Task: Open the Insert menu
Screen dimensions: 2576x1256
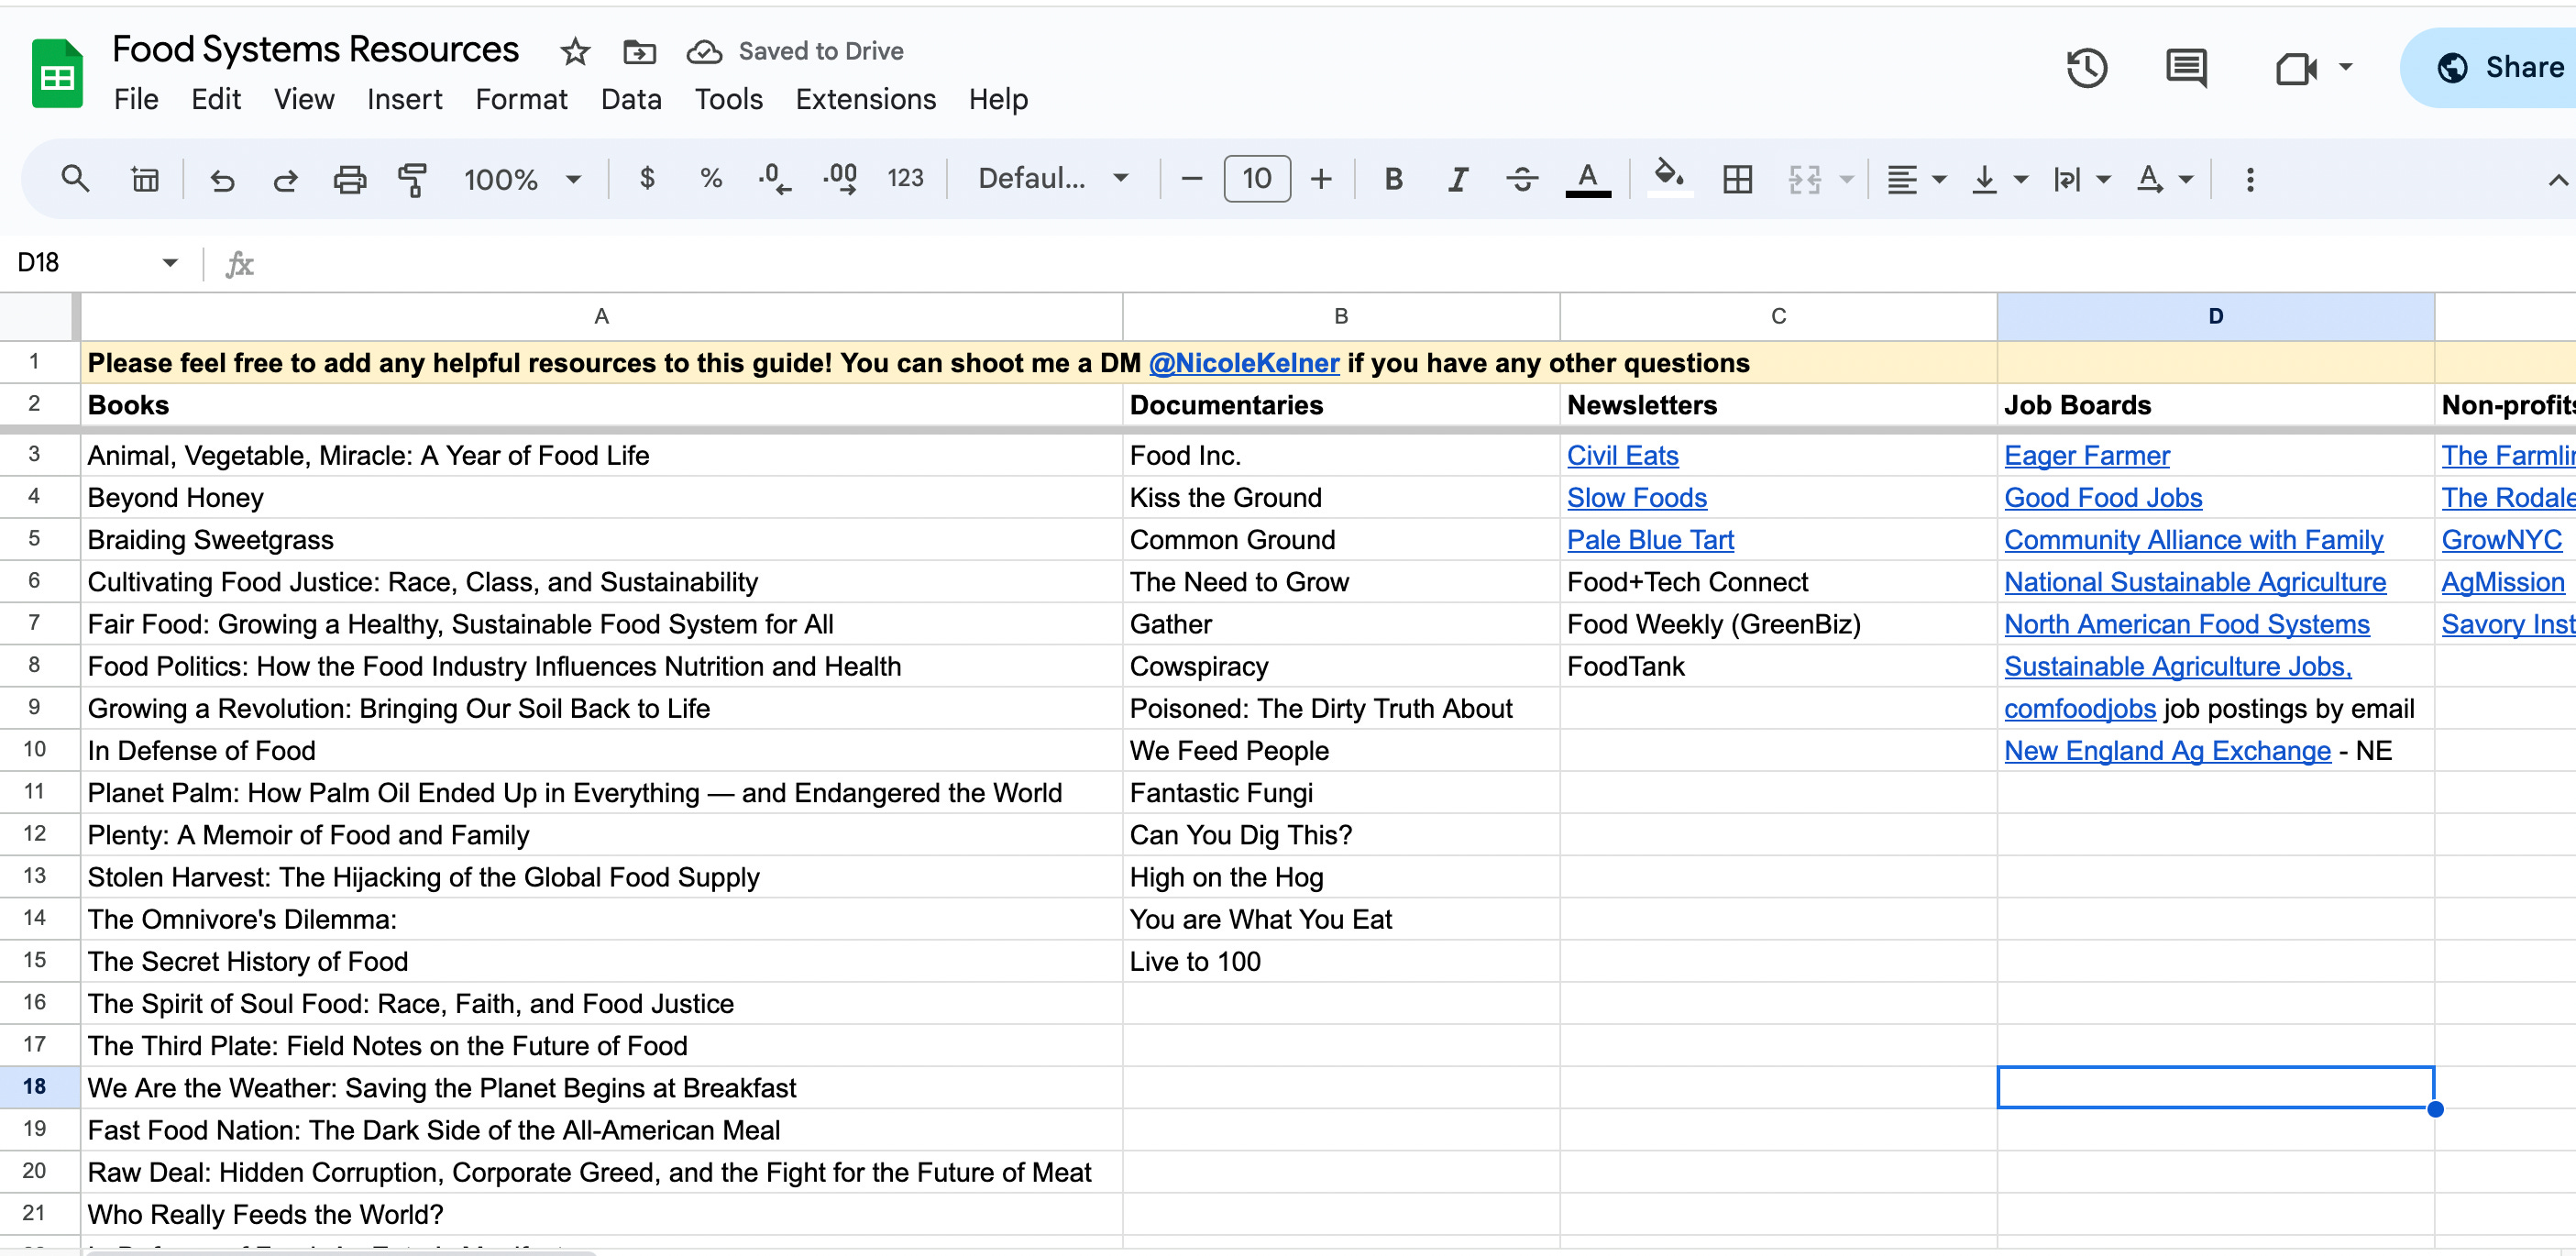Action: coord(404,99)
